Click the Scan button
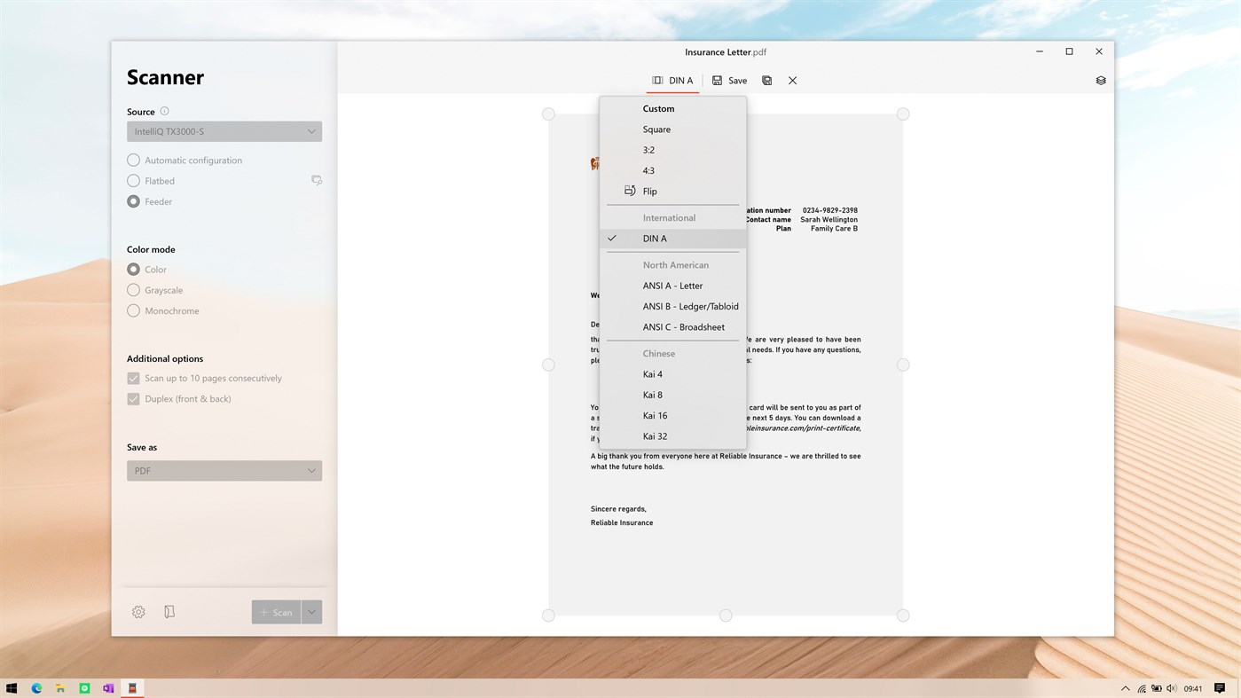 point(276,612)
